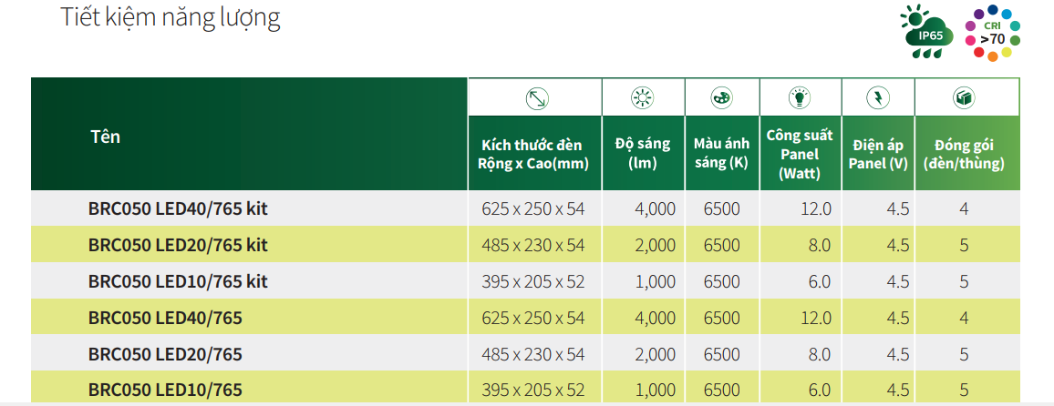Click the CRI >70 color rendering icon
The image size is (1054, 406).
pyautogui.click(x=993, y=35)
